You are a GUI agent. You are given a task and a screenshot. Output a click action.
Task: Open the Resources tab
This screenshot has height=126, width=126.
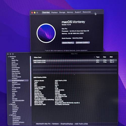click(87, 12)
